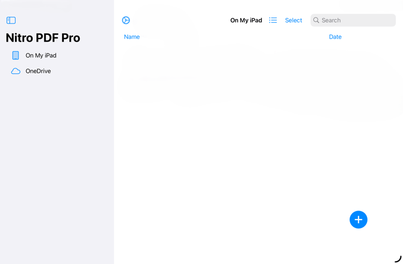
Task: Switch to list view layout icon
Action: tap(273, 20)
